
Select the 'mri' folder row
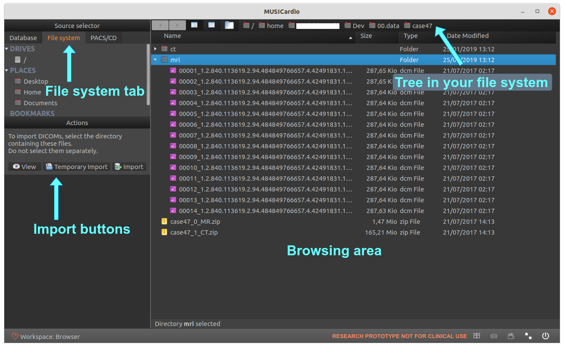coord(354,60)
